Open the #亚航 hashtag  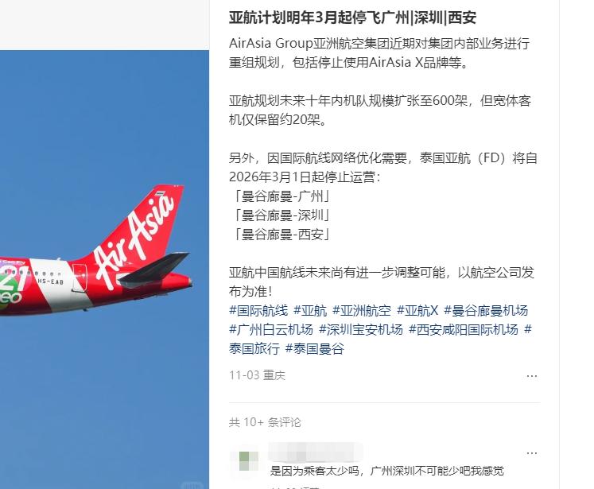point(310,311)
